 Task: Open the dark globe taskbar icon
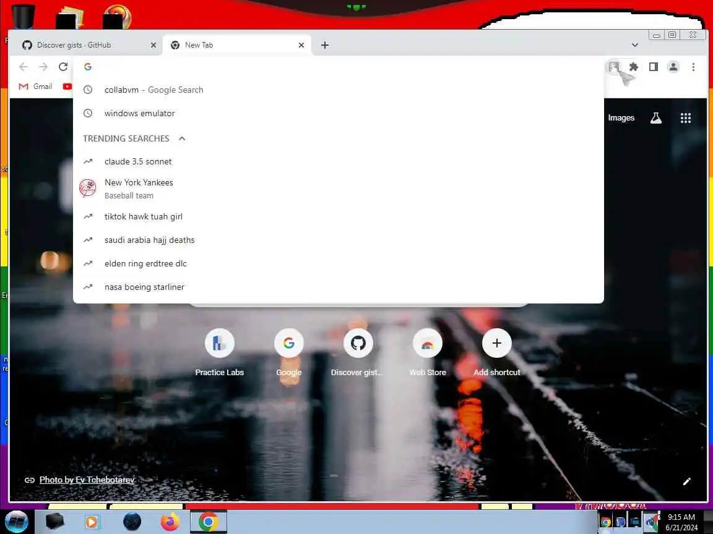tap(132, 522)
